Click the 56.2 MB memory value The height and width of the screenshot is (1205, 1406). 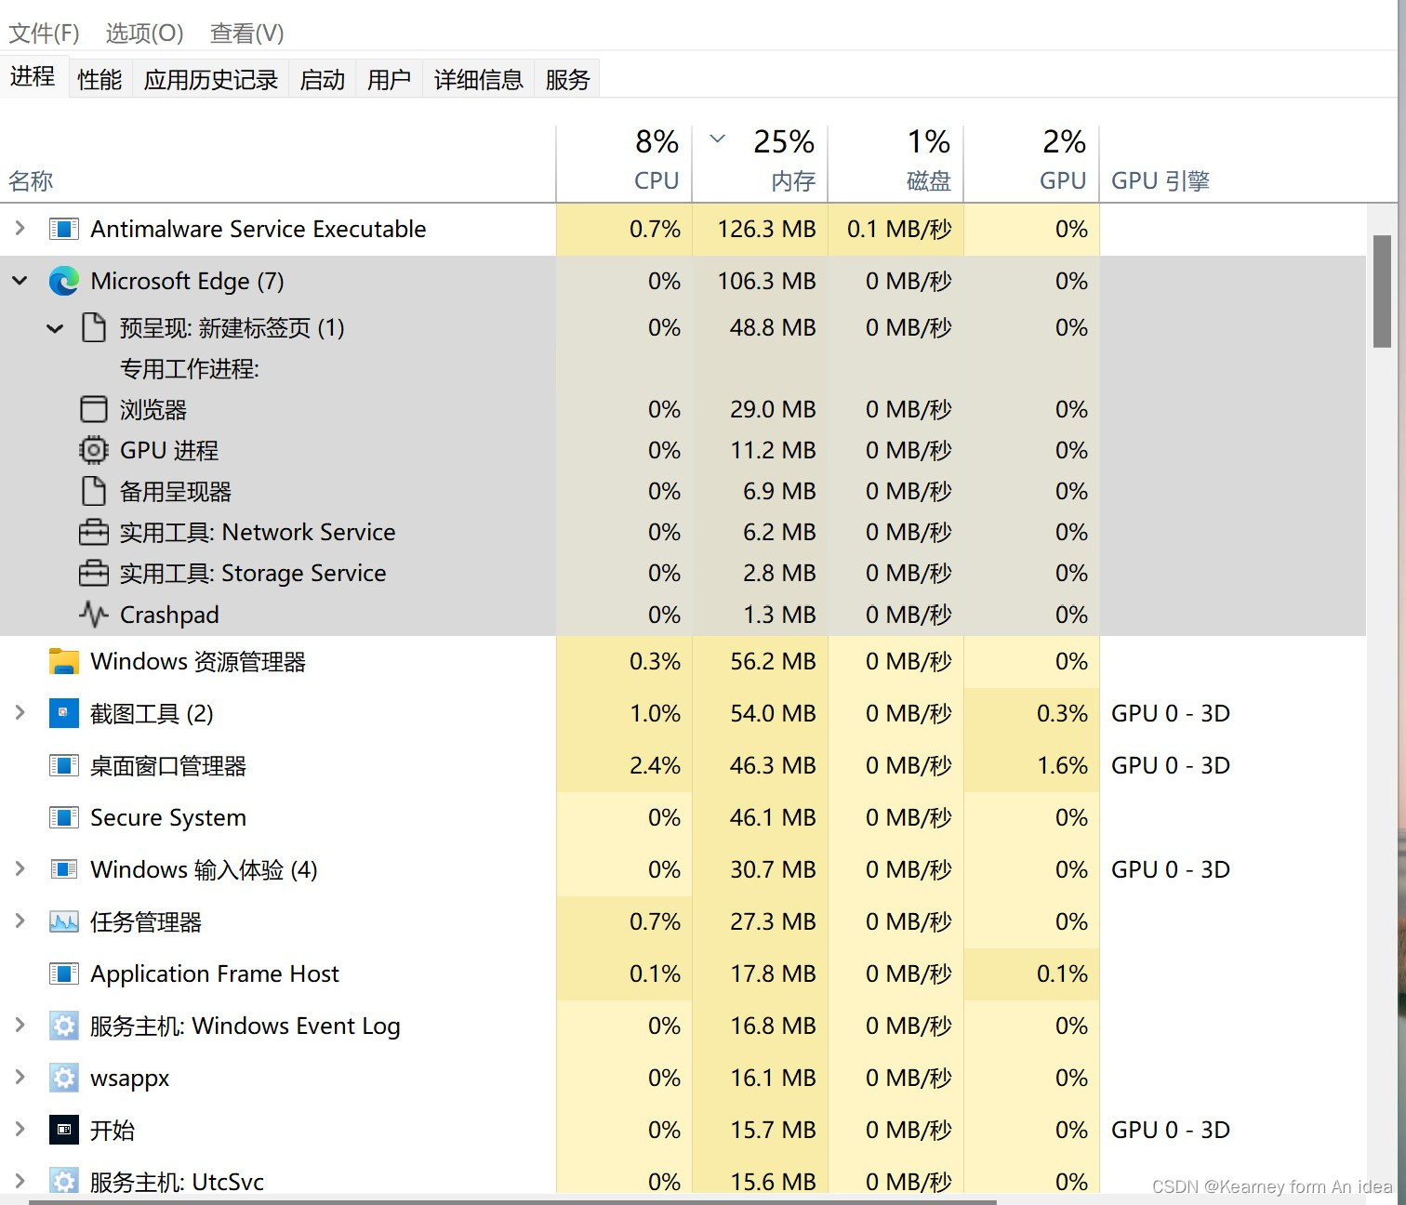pos(773,661)
